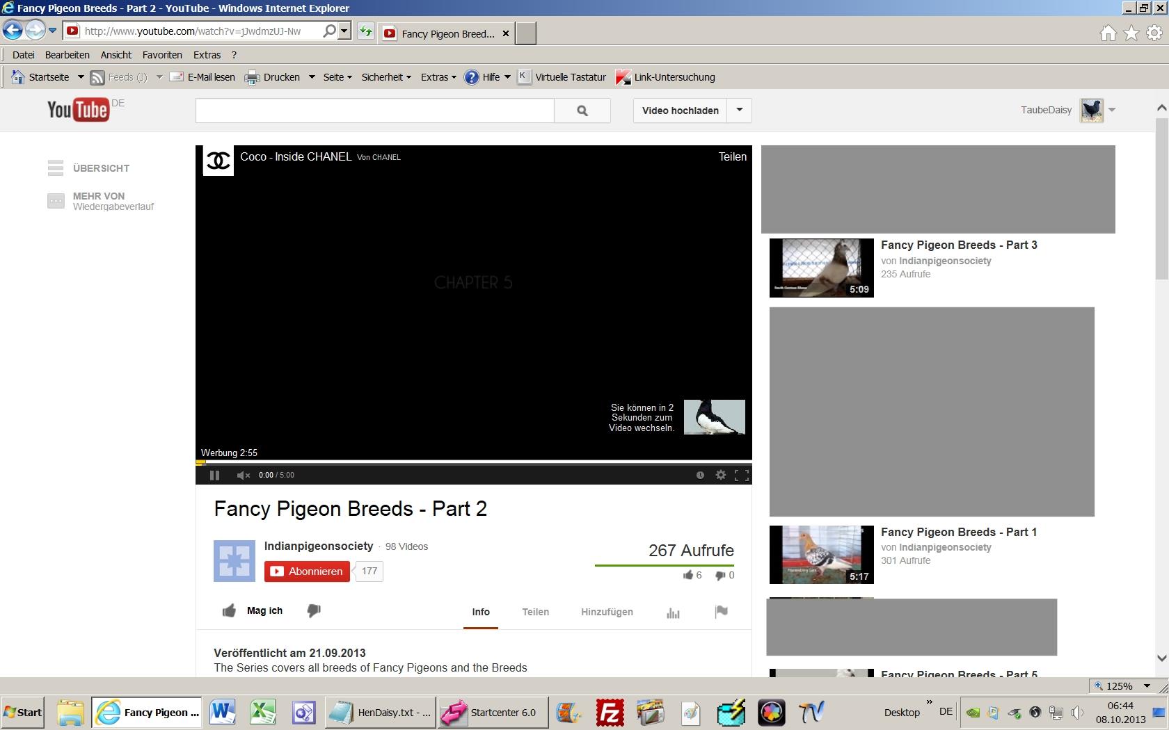Click the Home house icon
The height and width of the screenshot is (730, 1169).
1108,33
